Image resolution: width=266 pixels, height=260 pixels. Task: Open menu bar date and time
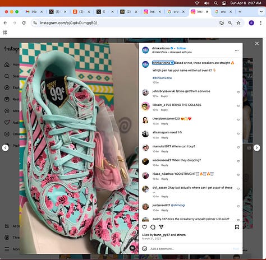[246, 3]
